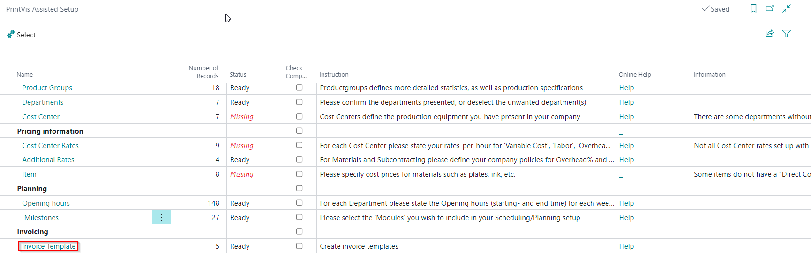Click the share icon above the table
This screenshot has height=258, width=811.
point(770,34)
